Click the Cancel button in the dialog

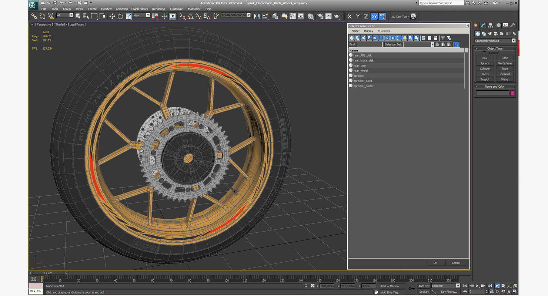(x=456, y=263)
